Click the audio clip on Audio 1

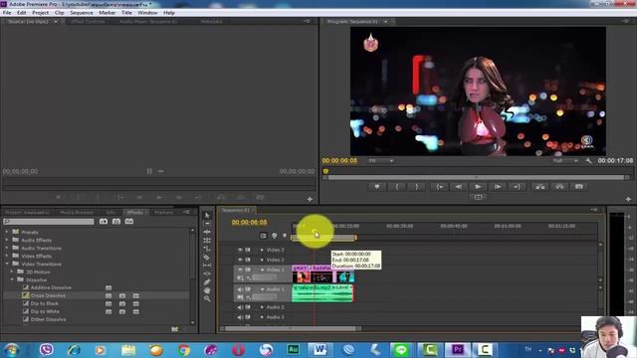click(322, 293)
